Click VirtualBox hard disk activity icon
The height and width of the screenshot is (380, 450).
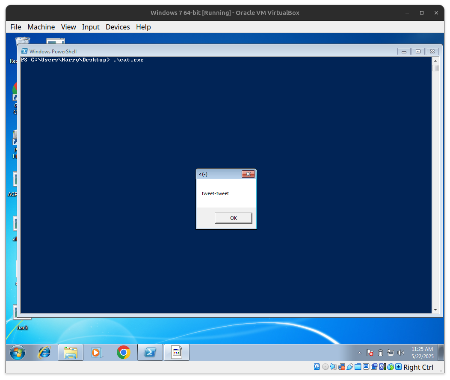click(x=317, y=367)
